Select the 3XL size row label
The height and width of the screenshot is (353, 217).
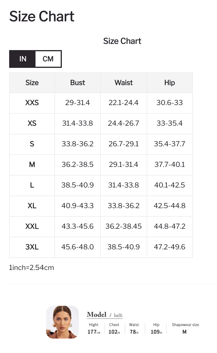pyautogui.click(x=32, y=247)
